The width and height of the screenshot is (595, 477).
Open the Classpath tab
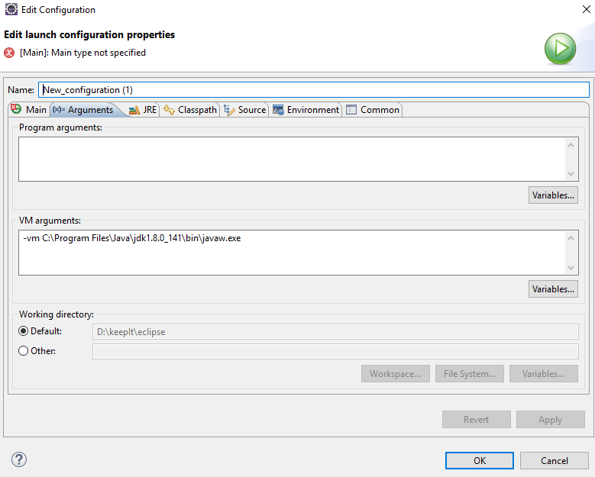(x=190, y=110)
